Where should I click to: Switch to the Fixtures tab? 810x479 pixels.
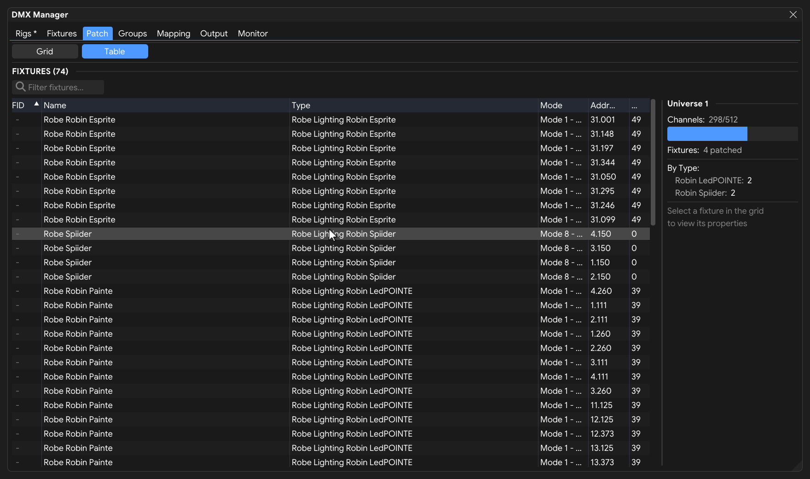[x=62, y=34]
